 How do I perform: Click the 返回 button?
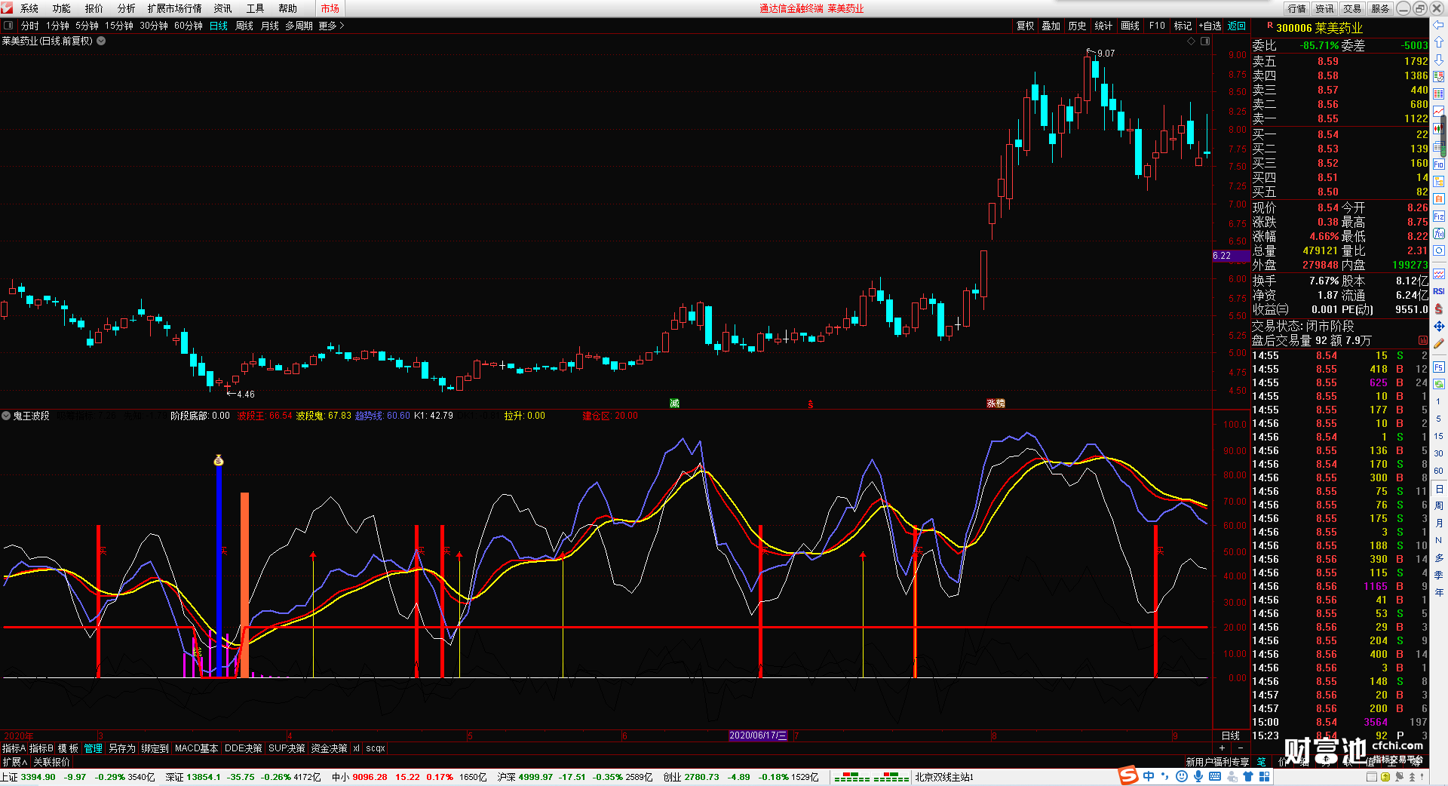1237,26
